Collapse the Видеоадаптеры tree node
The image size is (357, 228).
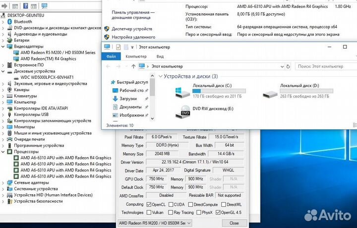click(3, 47)
